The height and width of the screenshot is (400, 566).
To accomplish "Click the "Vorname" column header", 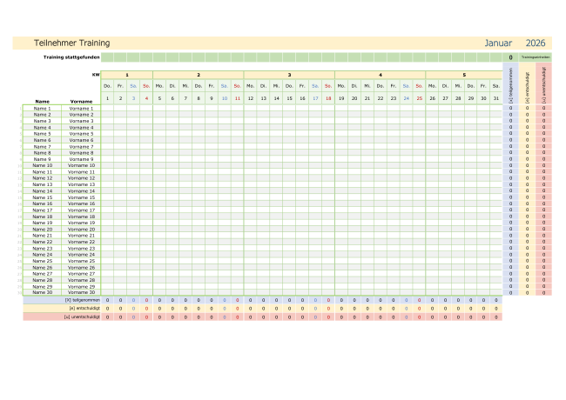I will tap(81, 102).
